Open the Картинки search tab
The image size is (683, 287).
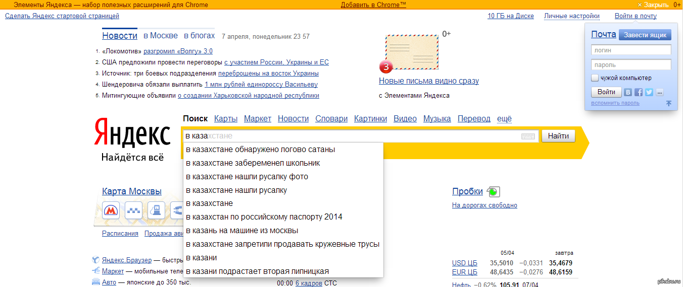(370, 119)
